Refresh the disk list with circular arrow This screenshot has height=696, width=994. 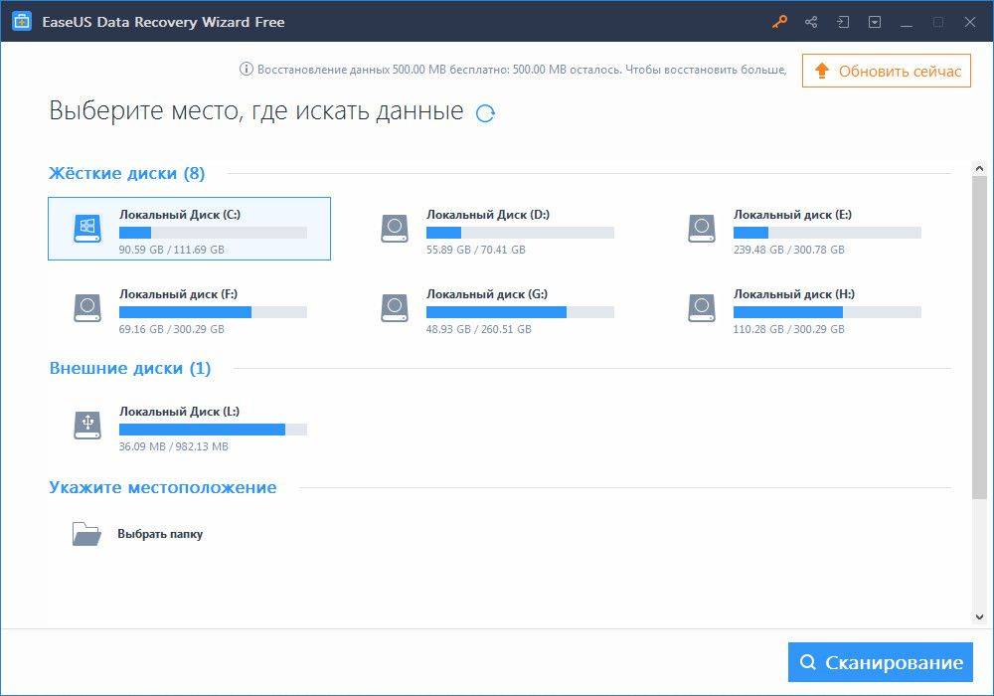click(485, 112)
